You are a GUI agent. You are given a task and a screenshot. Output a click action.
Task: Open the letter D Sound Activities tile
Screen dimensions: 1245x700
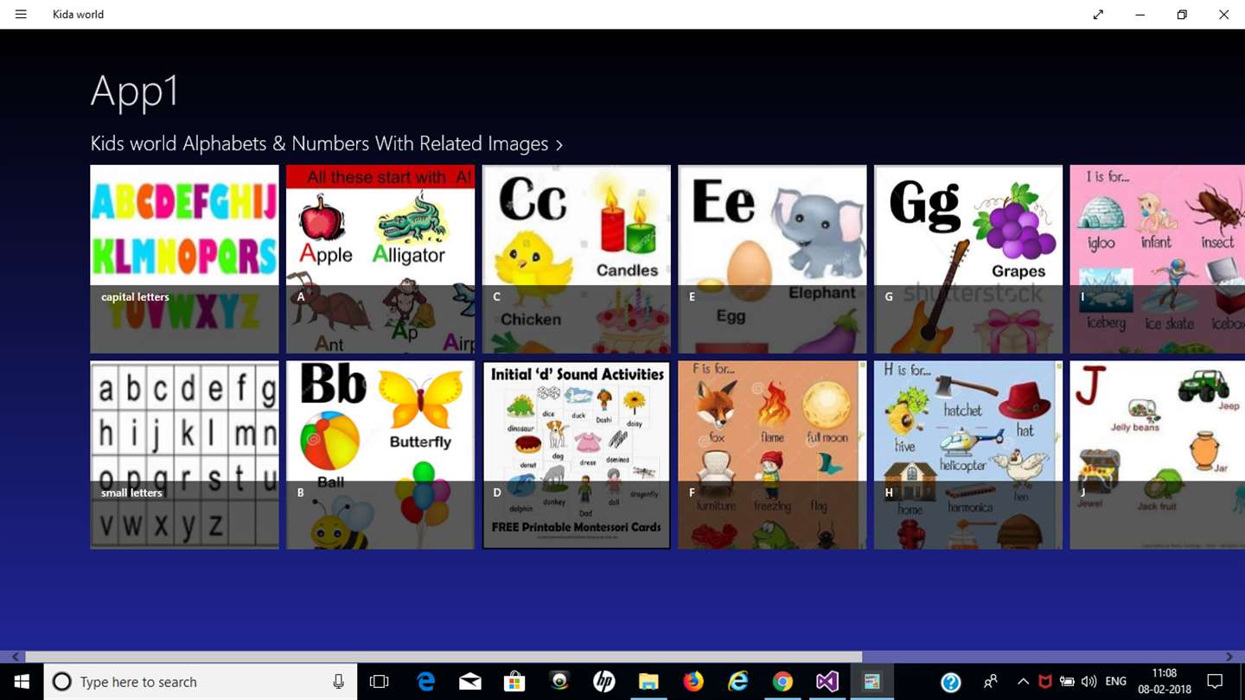point(577,455)
